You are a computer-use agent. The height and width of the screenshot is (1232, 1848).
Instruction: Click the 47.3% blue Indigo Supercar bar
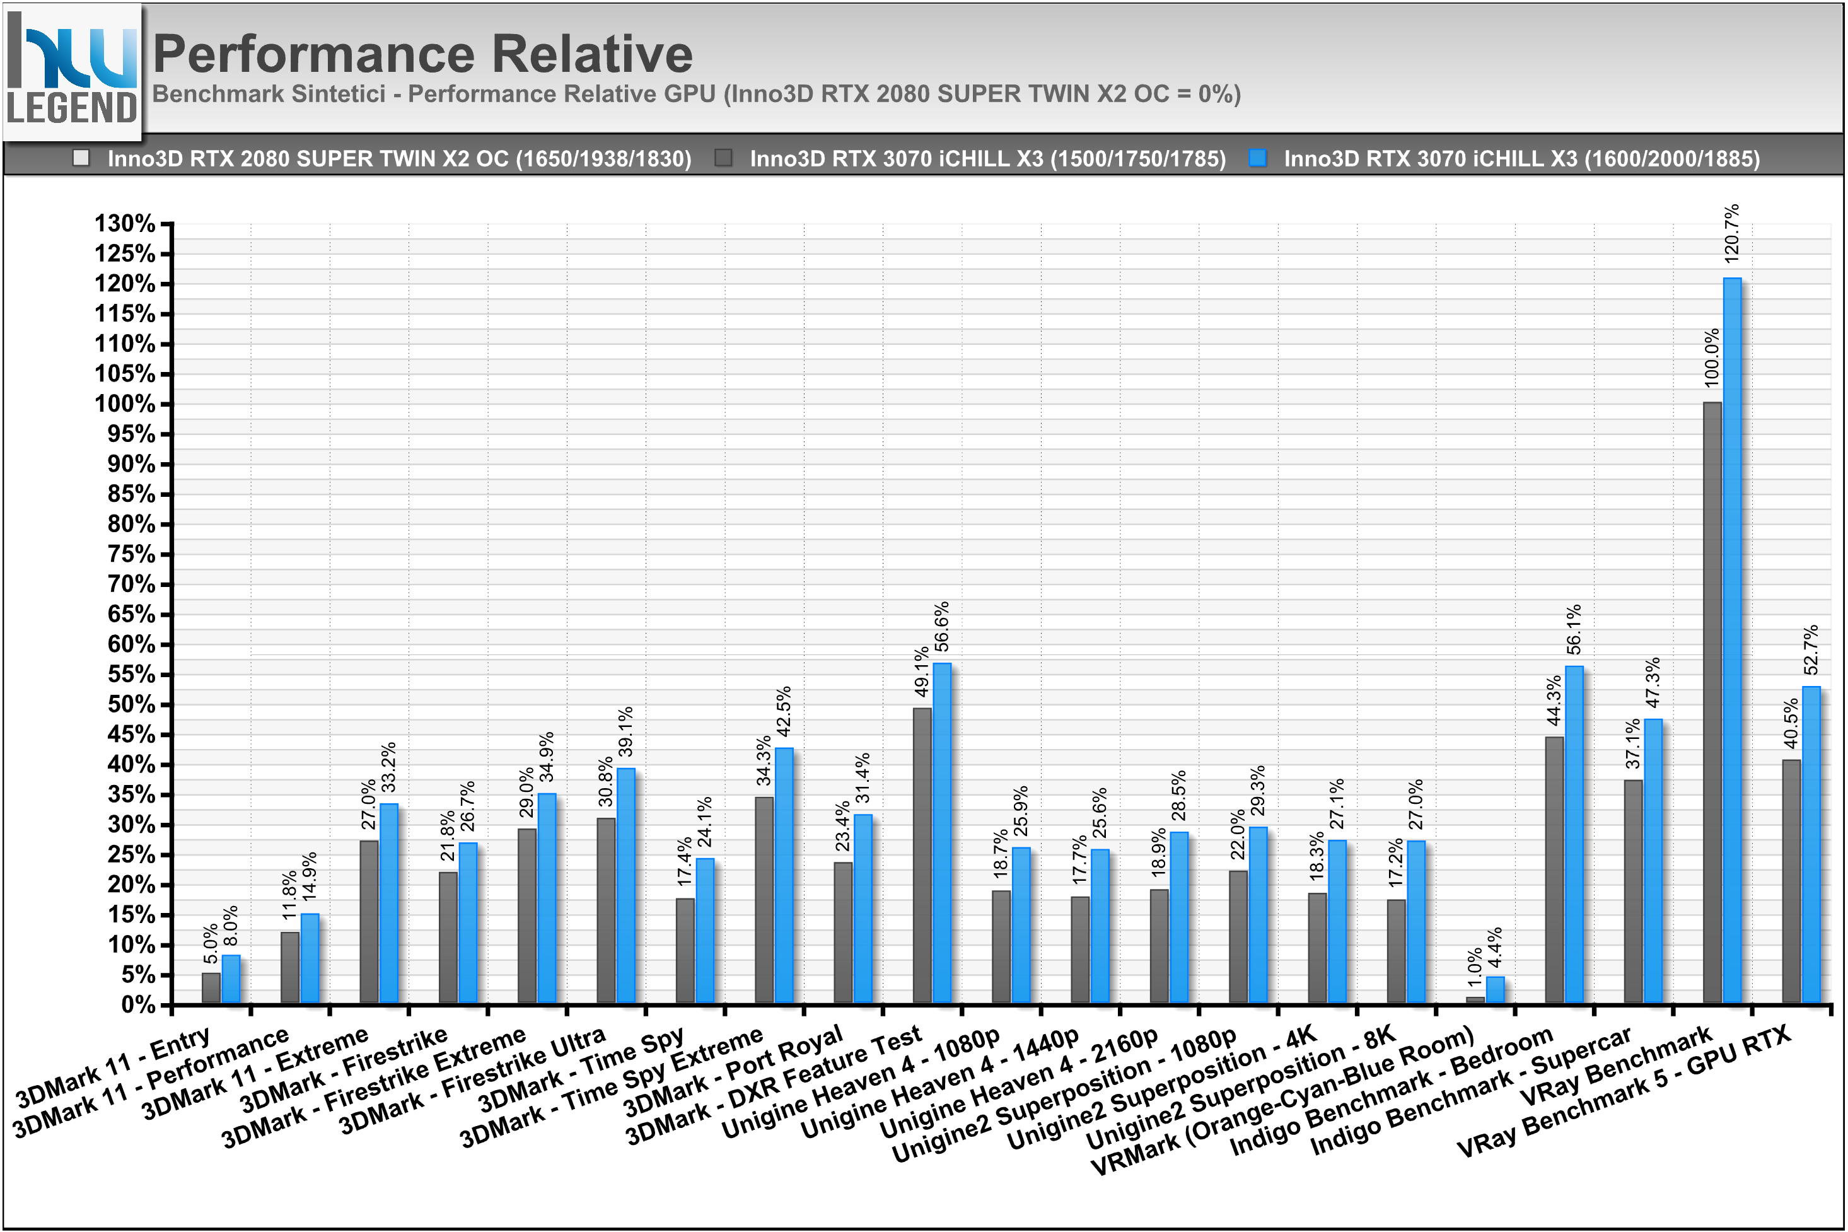pyautogui.click(x=1654, y=862)
